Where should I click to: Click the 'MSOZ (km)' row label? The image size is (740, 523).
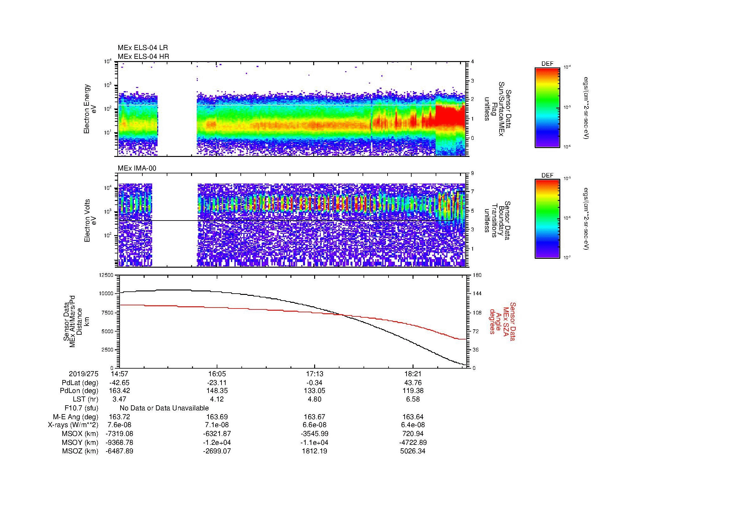click(80, 451)
